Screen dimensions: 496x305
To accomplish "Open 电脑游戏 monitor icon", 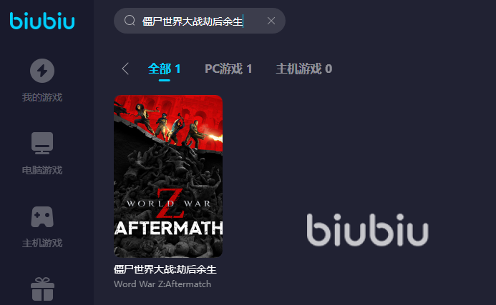I will coord(42,143).
